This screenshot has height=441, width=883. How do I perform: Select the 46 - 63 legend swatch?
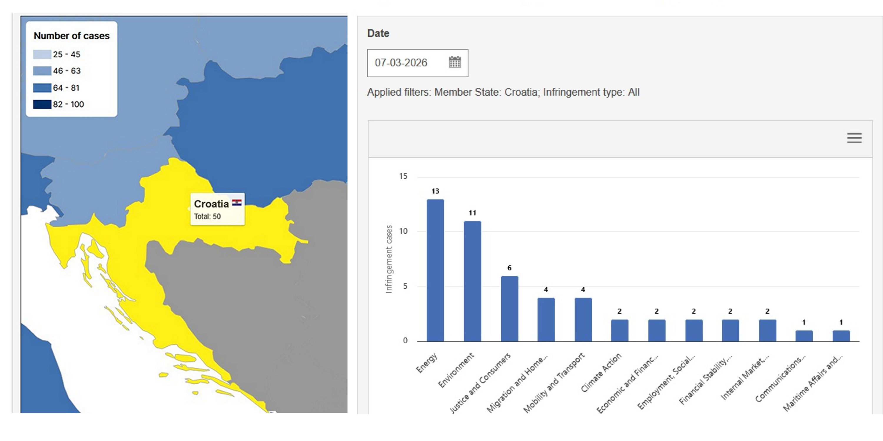click(42, 71)
